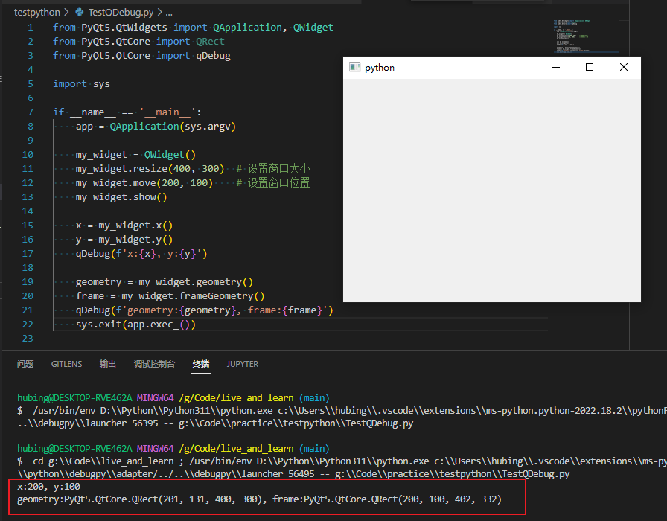Click '__main__' string on line 7
The image size is (667, 521).
(167, 112)
